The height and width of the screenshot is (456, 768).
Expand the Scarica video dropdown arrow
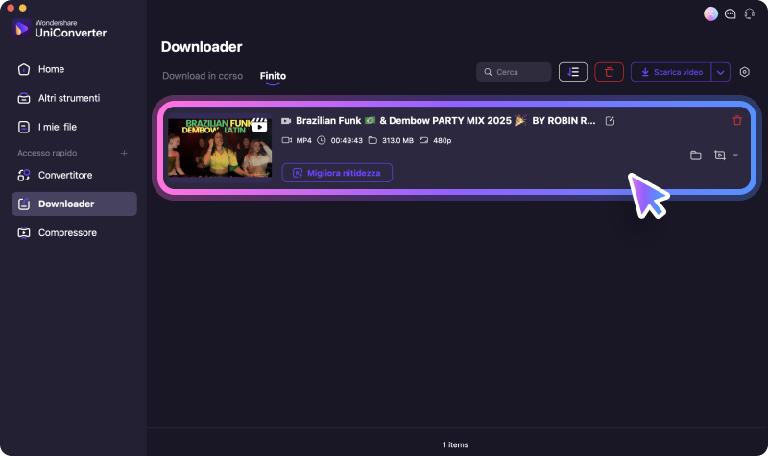(721, 72)
